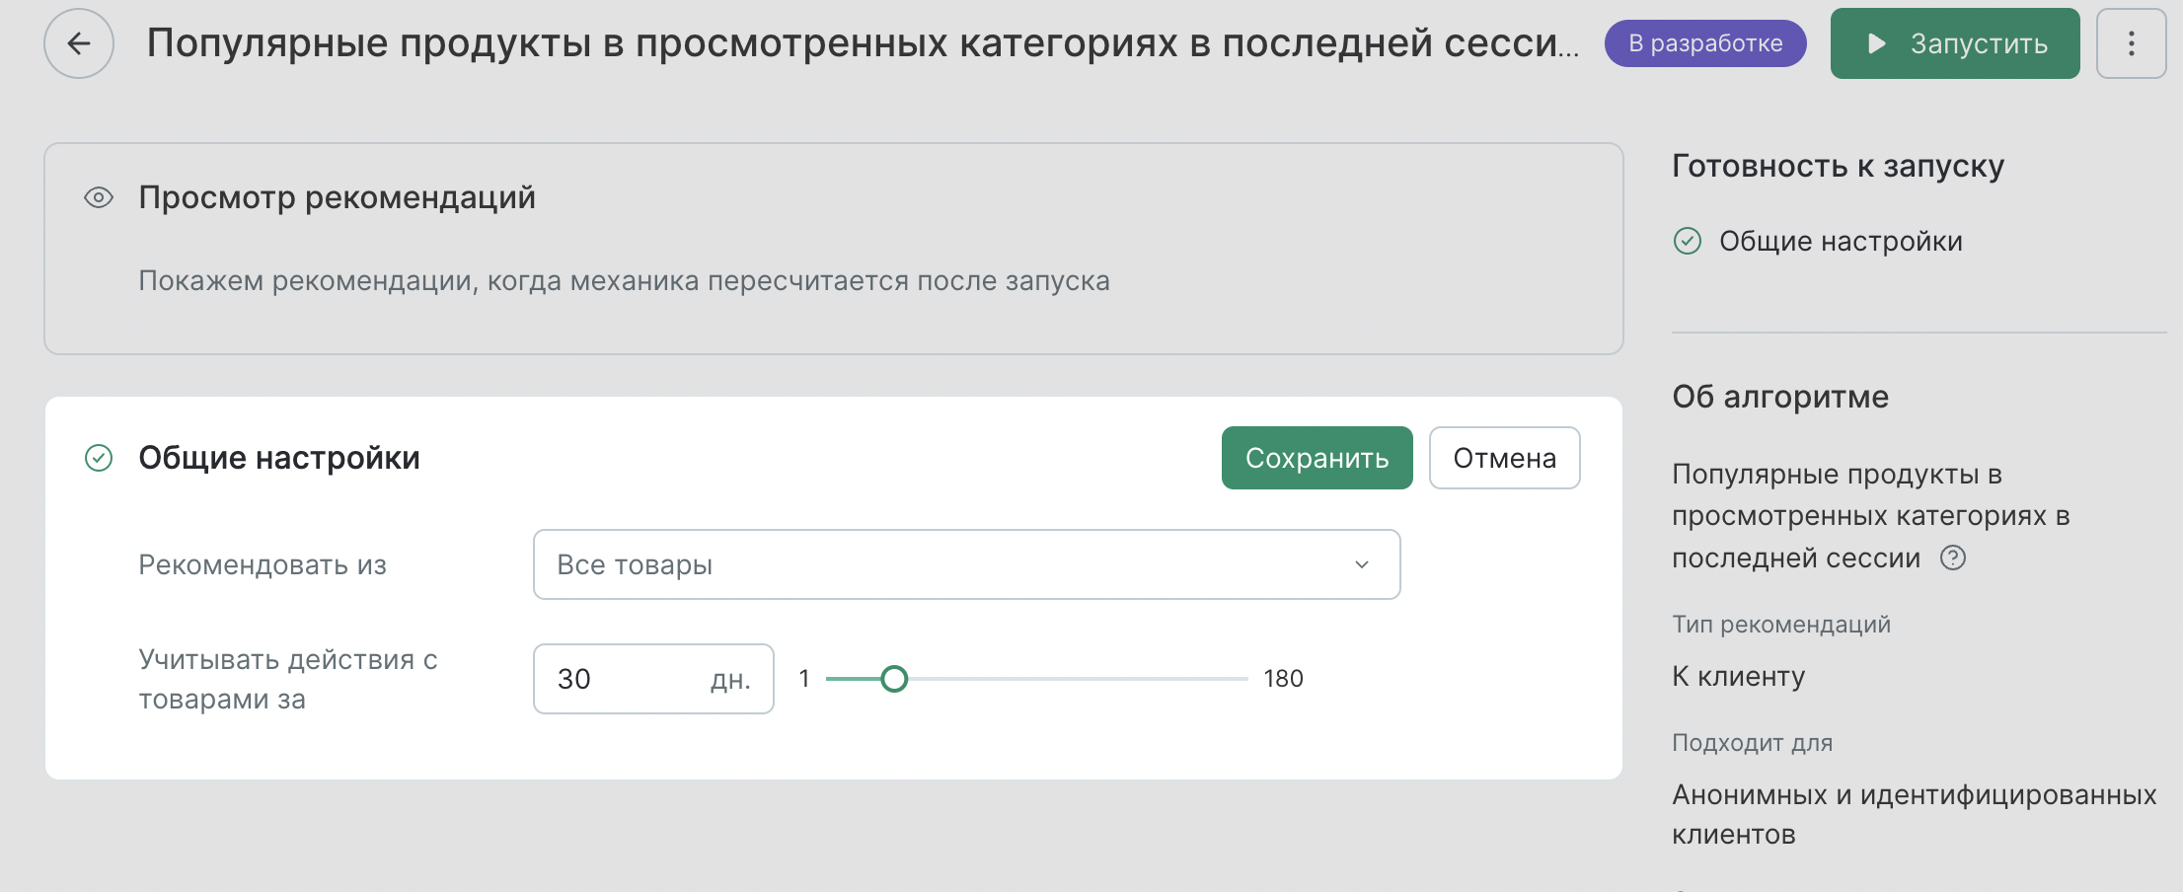The image size is (2183, 892).
Task: Click the Общие настройки section heading
Action: click(279, 458)
